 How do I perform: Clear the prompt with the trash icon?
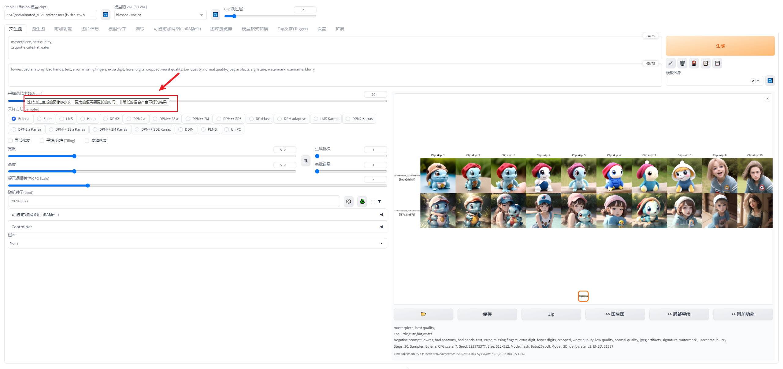682,63
